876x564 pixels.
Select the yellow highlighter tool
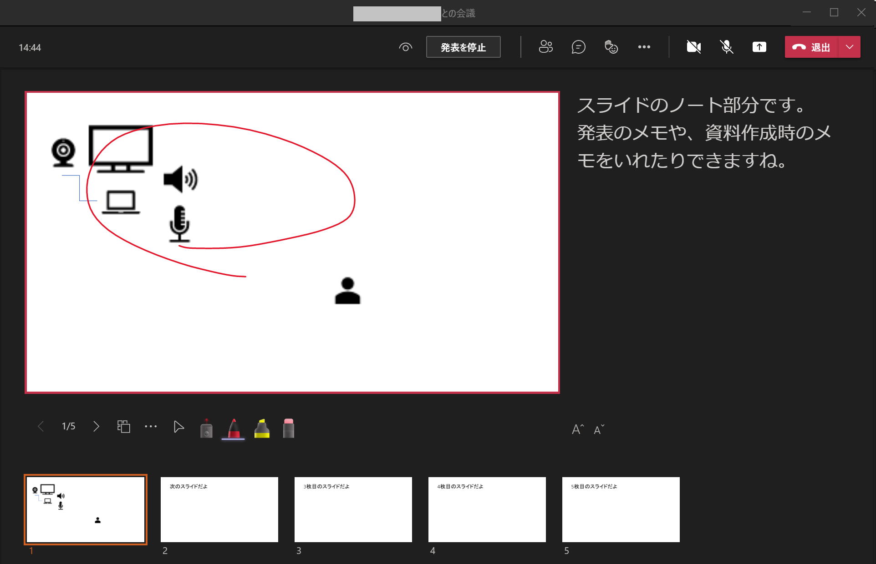click(x=262, y=428)
